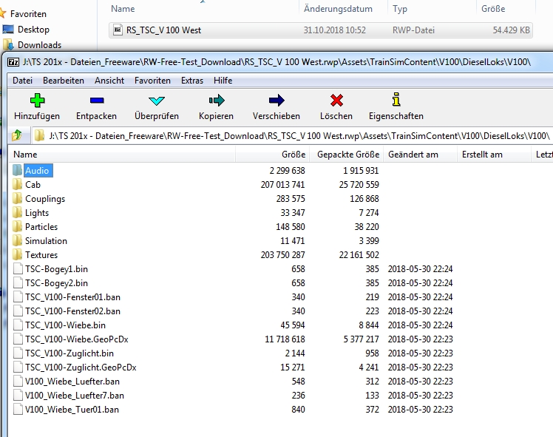Click Explorer file size 54.429 KB

click(512, 30)
